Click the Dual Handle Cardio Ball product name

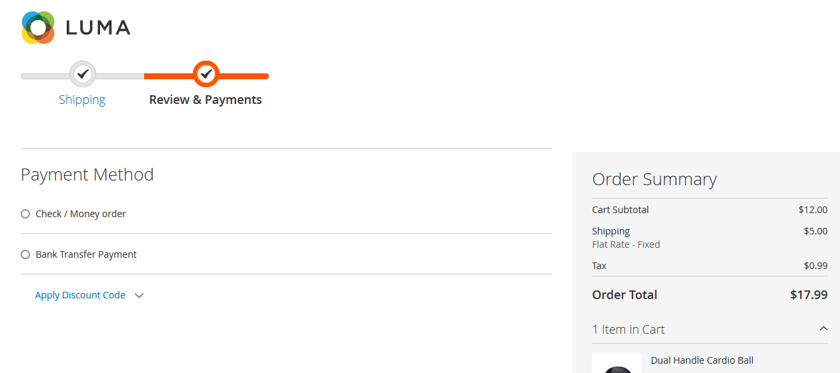[x=702, y=360]
